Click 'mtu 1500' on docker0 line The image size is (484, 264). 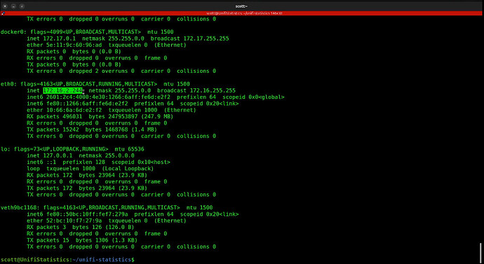pos(161,32)
